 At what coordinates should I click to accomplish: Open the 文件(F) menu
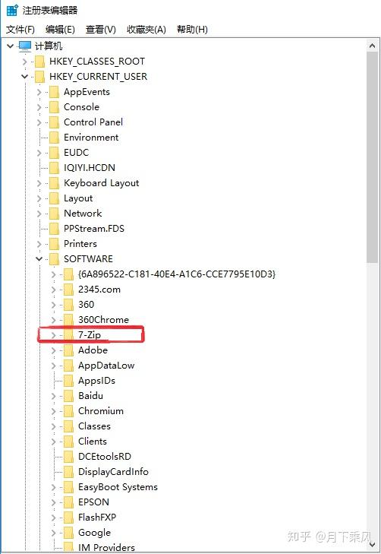click(x=20, y=30)
